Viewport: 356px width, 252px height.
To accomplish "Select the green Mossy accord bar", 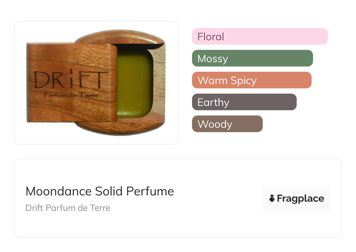I will click(252, 58).
